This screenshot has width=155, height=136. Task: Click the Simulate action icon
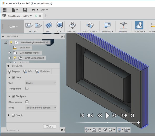139,25
